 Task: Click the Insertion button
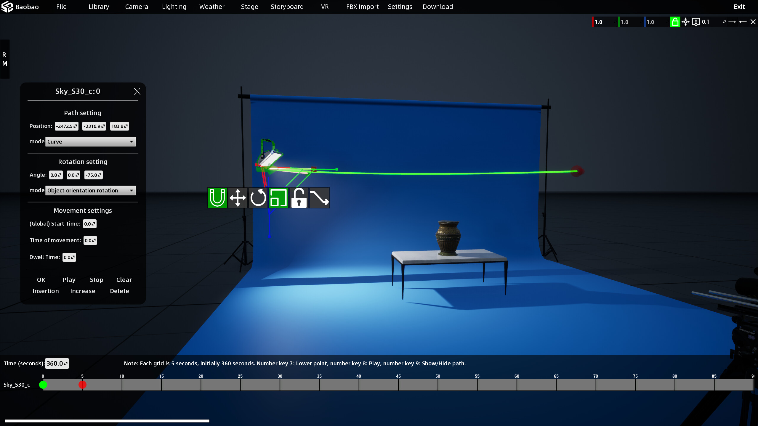(45, 291)
